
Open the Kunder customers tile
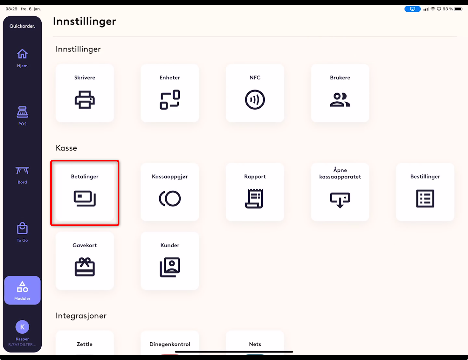click(x=170, y=261)
